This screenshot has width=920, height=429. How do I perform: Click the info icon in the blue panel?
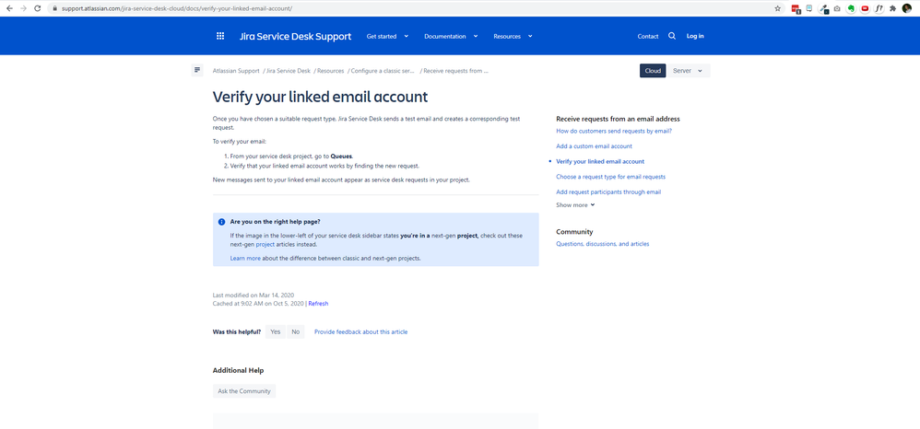222,222
